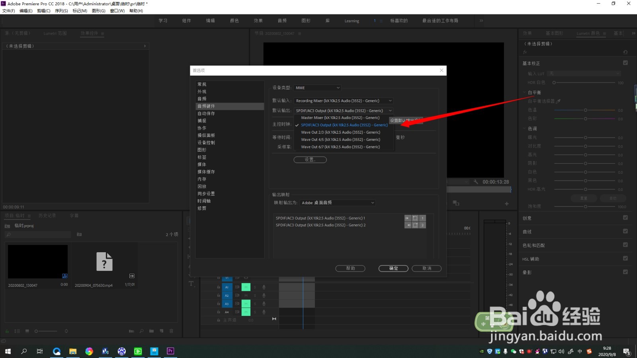Viewport: 637px width, 358px height.
Task: Open the button editor plus in the program monitor
Action: [507, 204]
